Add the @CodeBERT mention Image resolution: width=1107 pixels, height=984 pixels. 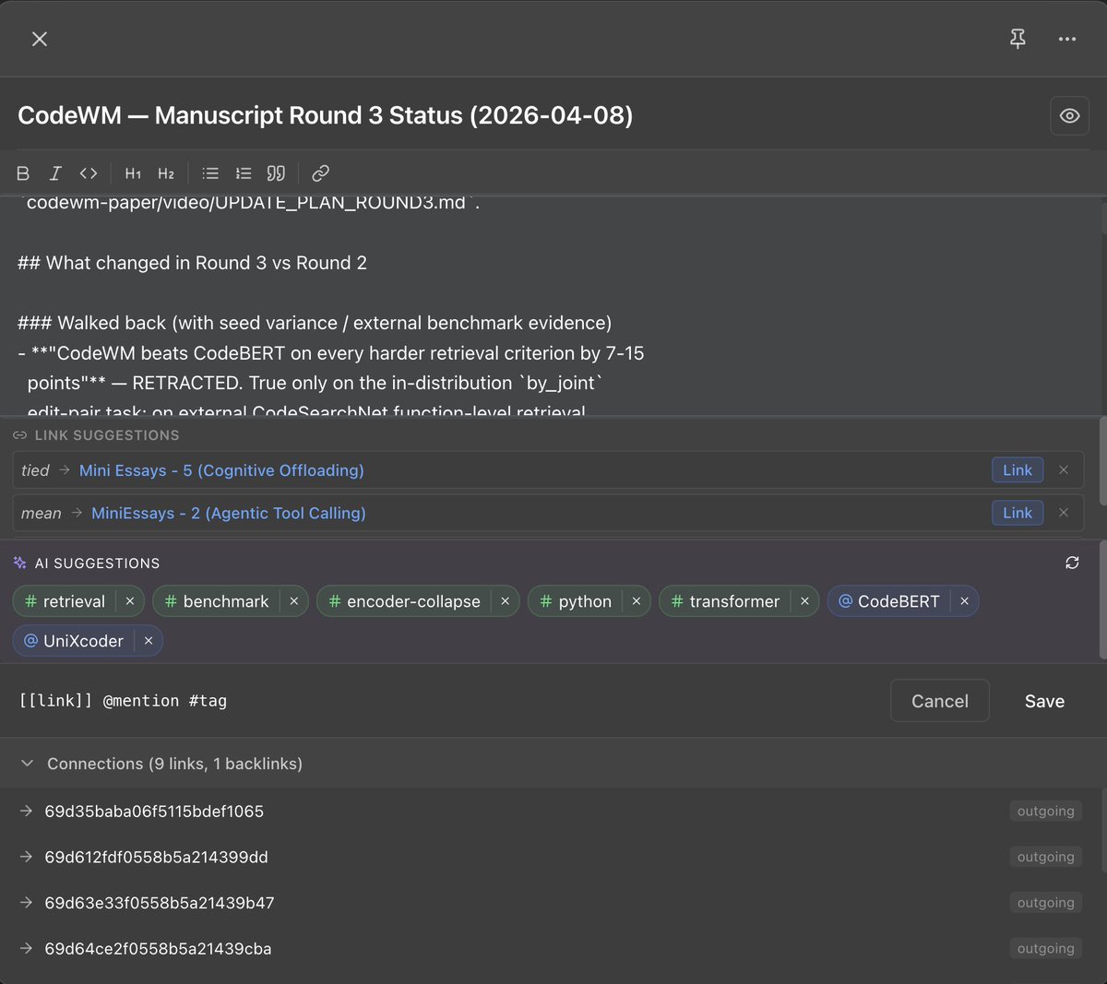(x=889, y=601)
